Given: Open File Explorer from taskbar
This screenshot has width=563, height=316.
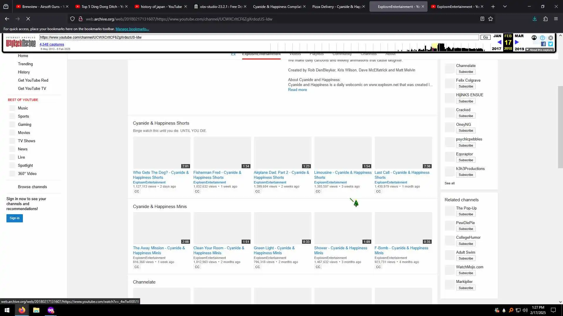Looking at the screenshot, I should coord(36,310).
